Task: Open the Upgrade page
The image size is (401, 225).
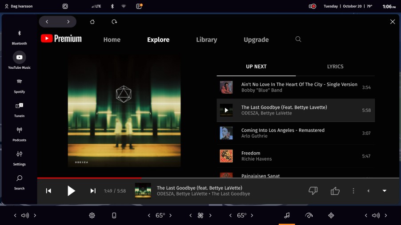Action: pos(256,39)
